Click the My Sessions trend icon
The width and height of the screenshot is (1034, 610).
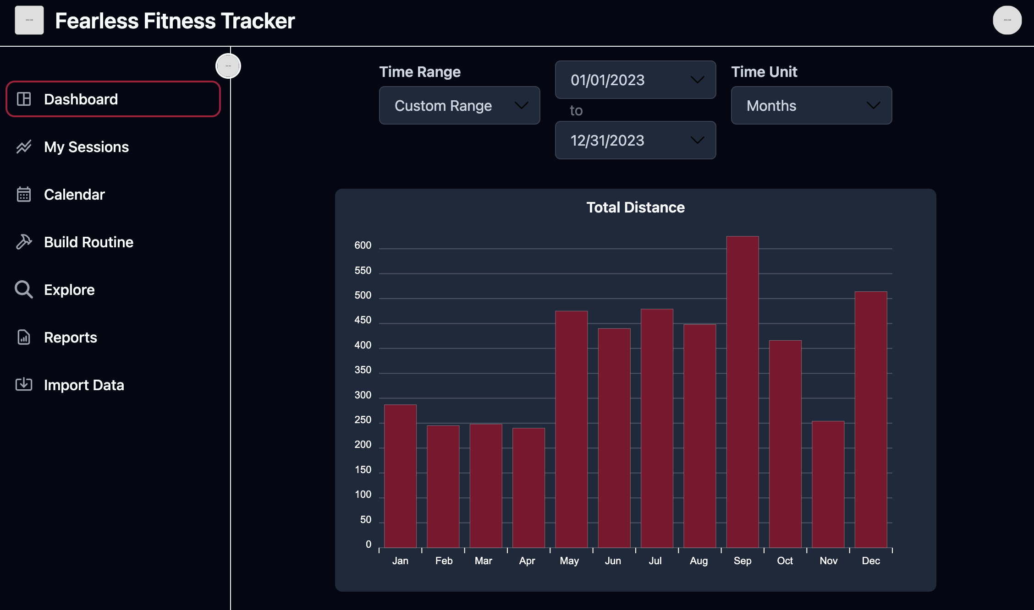click(x=24, y=147)
